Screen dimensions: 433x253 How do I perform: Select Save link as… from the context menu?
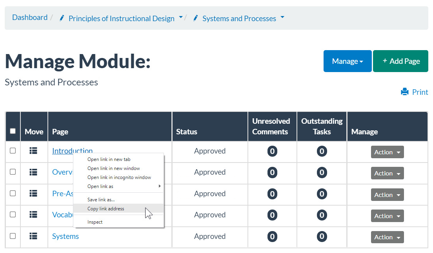point(119,199)
